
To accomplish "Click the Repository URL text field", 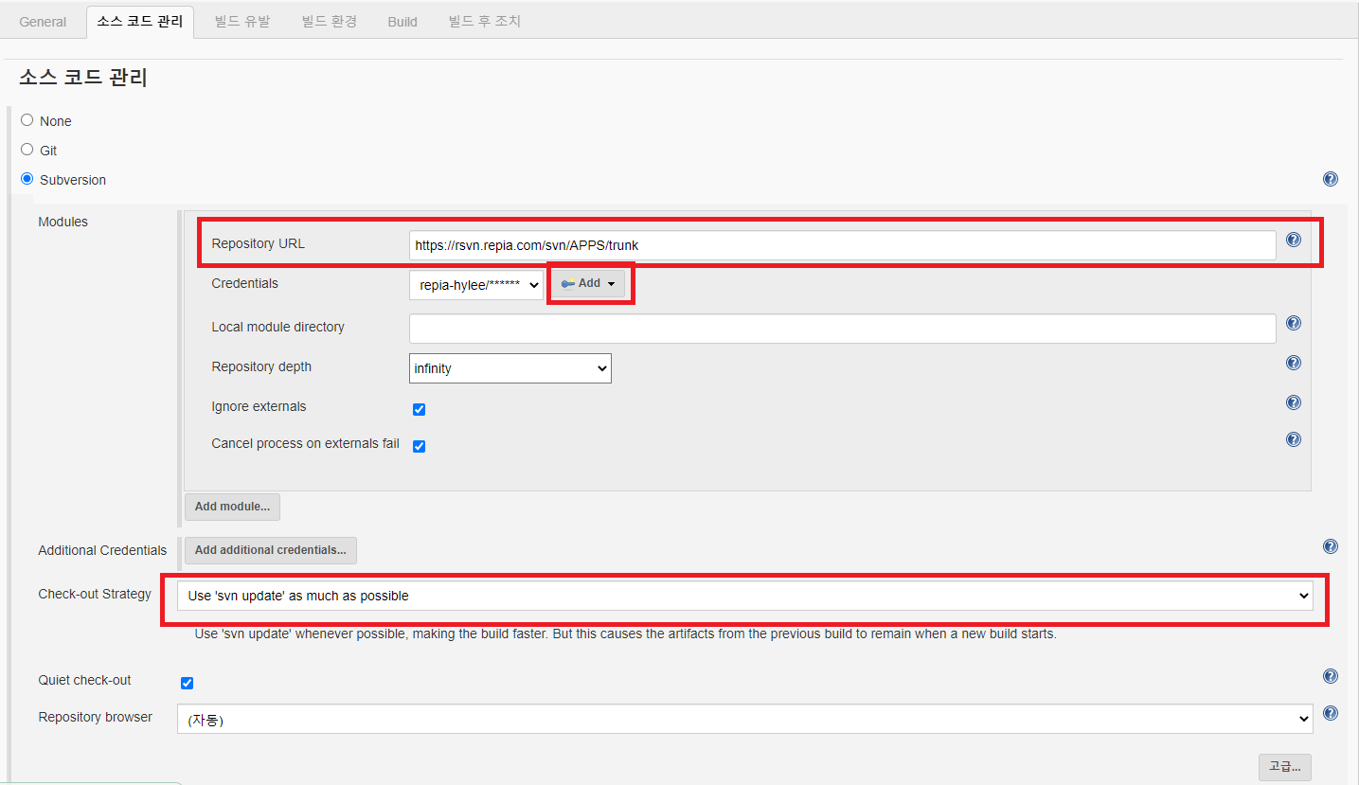I will click(842, 245).
